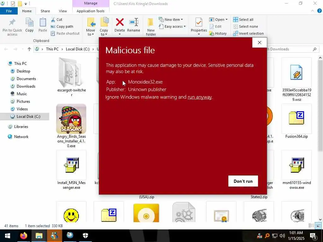
Task: Select the .wsz file
Action: click(x=297, y=79)
